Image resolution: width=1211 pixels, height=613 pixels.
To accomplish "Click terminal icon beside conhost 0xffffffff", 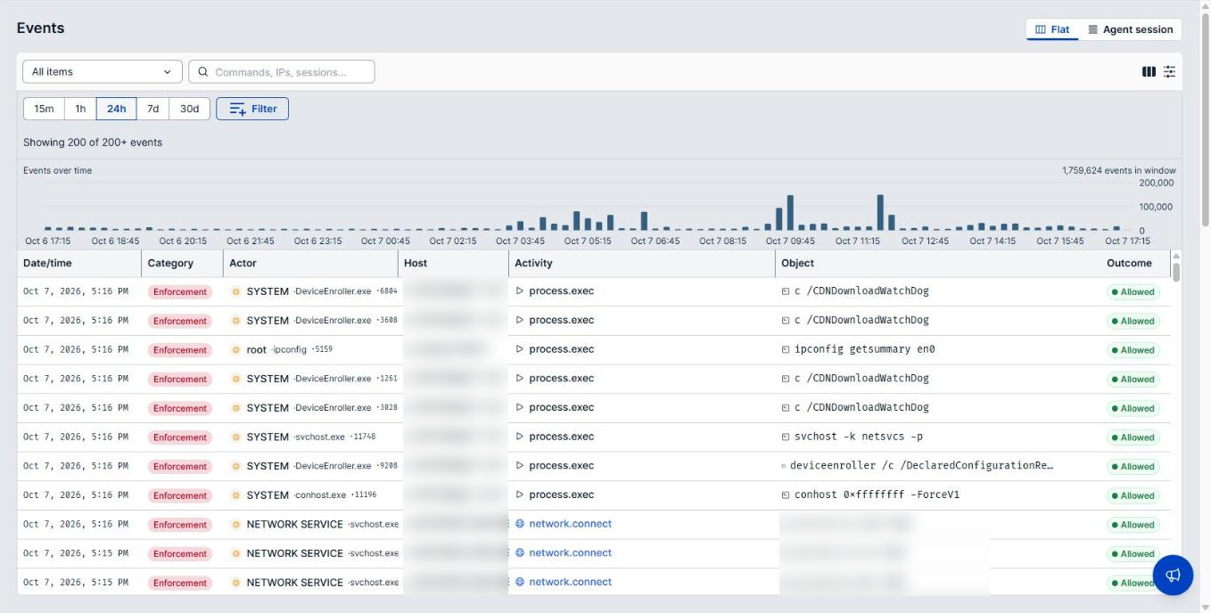I will (x=786, y=494).
